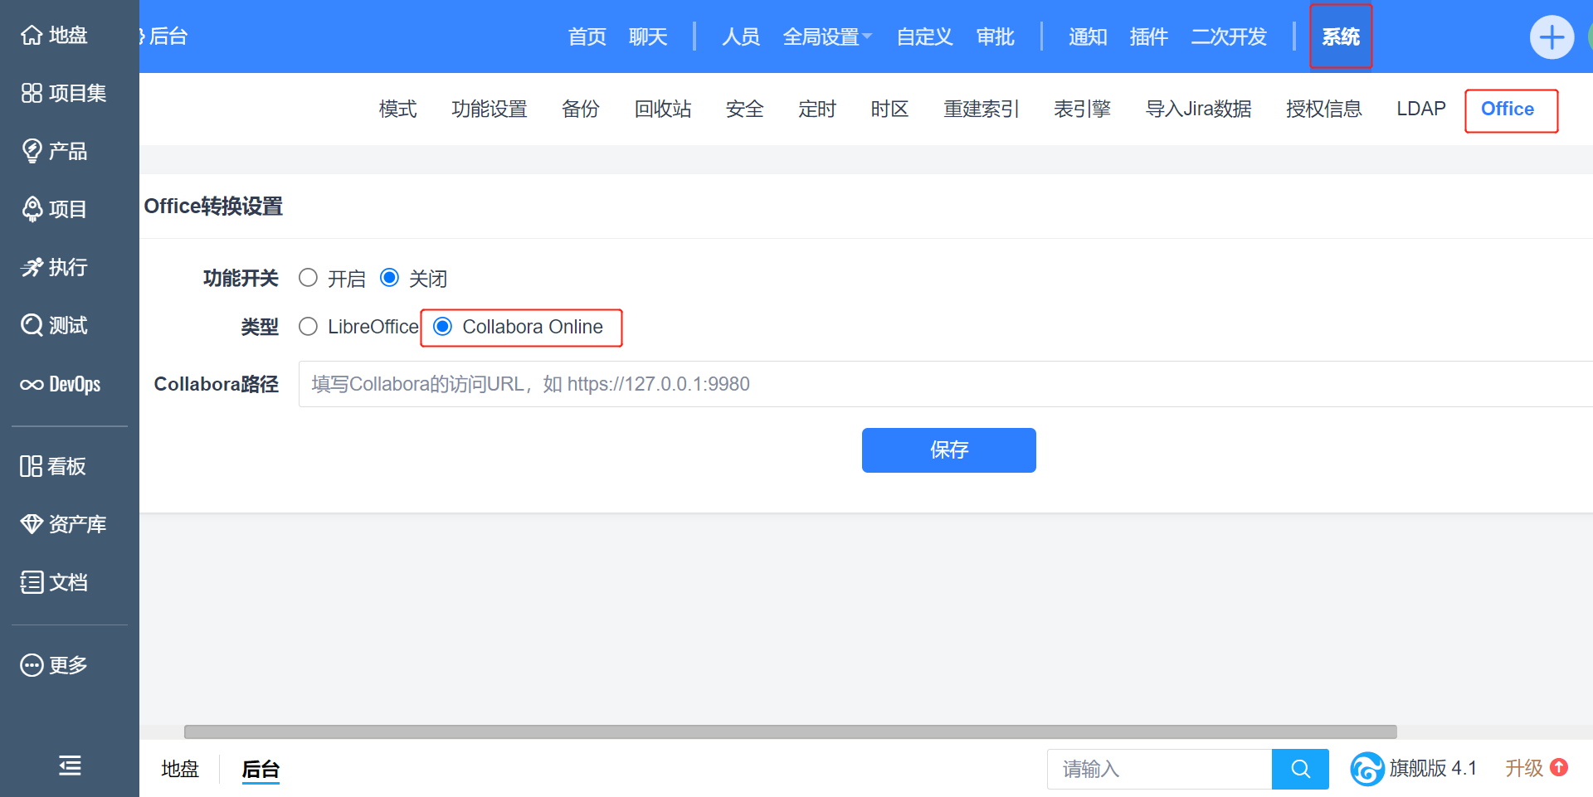Switch to the 表引擎 tab
1593x797 pixels.
click(1083, 109)
